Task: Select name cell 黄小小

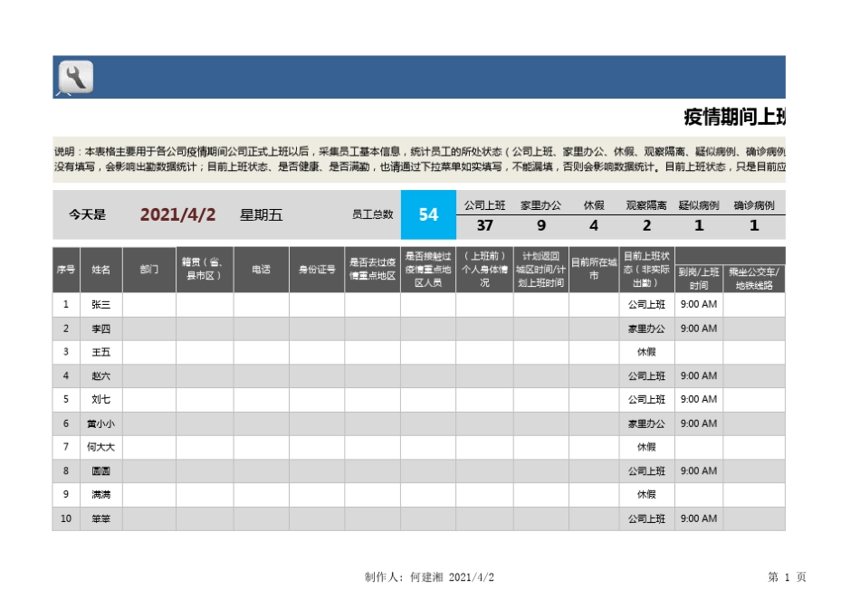Action: click(x=100, y=423)
